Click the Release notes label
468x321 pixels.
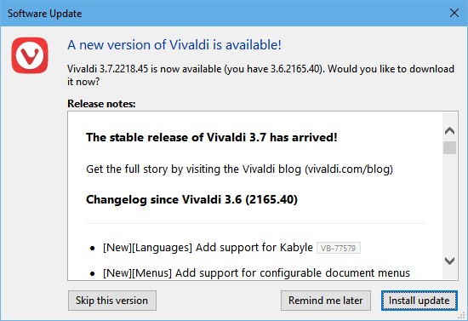tap(101, 104)
